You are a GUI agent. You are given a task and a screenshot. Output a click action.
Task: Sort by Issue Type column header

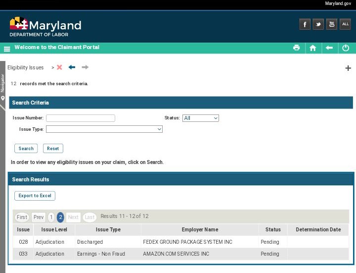click(x=108, y=229)
